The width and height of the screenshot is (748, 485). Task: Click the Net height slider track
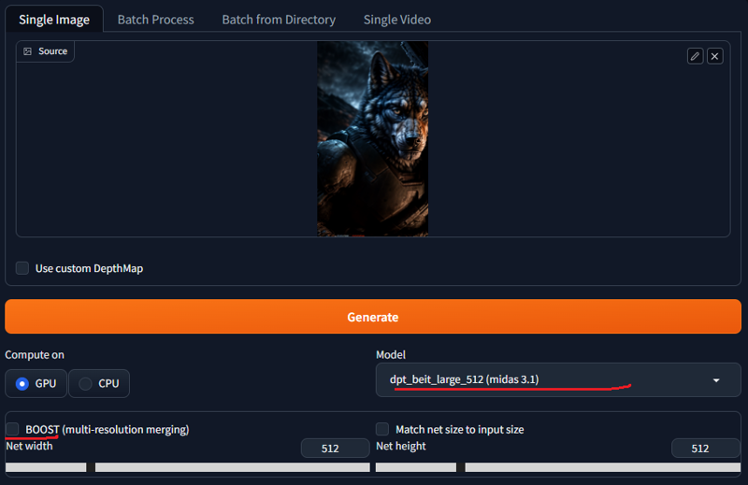click(x=558, y=467)
